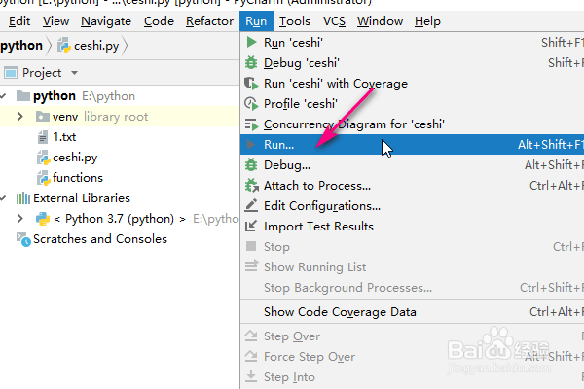Expand the Python 3.7 interpreter node

pos(20,219)
